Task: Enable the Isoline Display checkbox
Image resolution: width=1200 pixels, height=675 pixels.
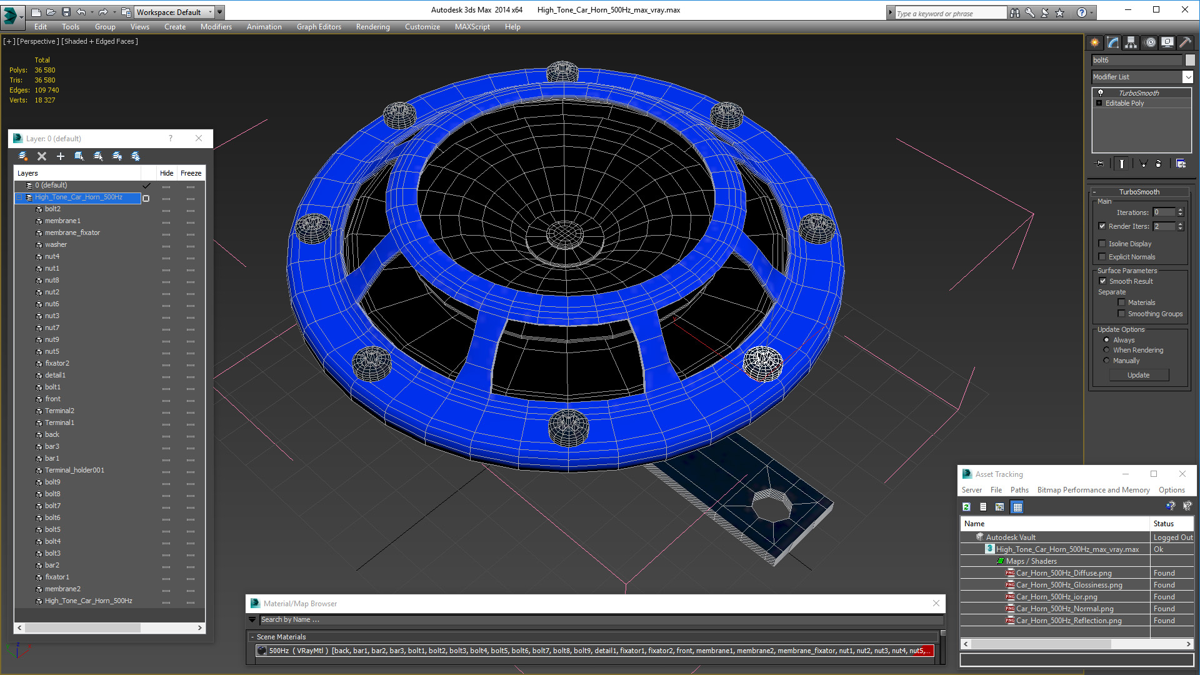Action: coord(1102,244)
